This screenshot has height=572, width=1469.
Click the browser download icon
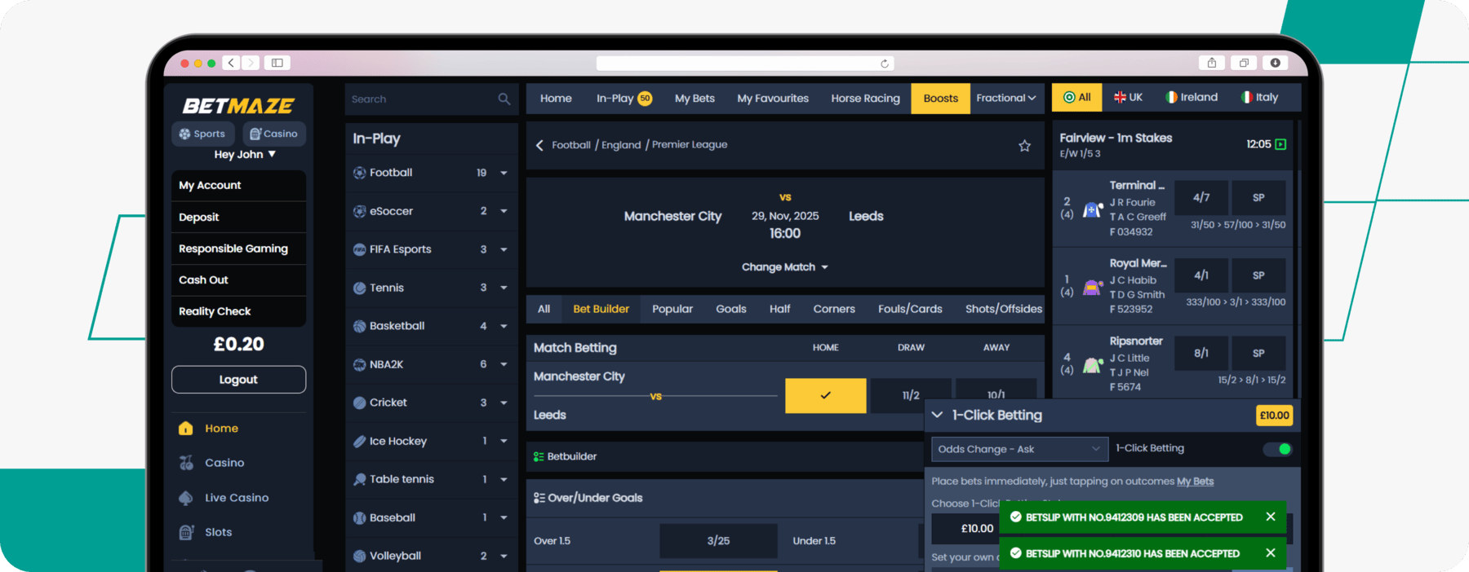click(1275, 63)
